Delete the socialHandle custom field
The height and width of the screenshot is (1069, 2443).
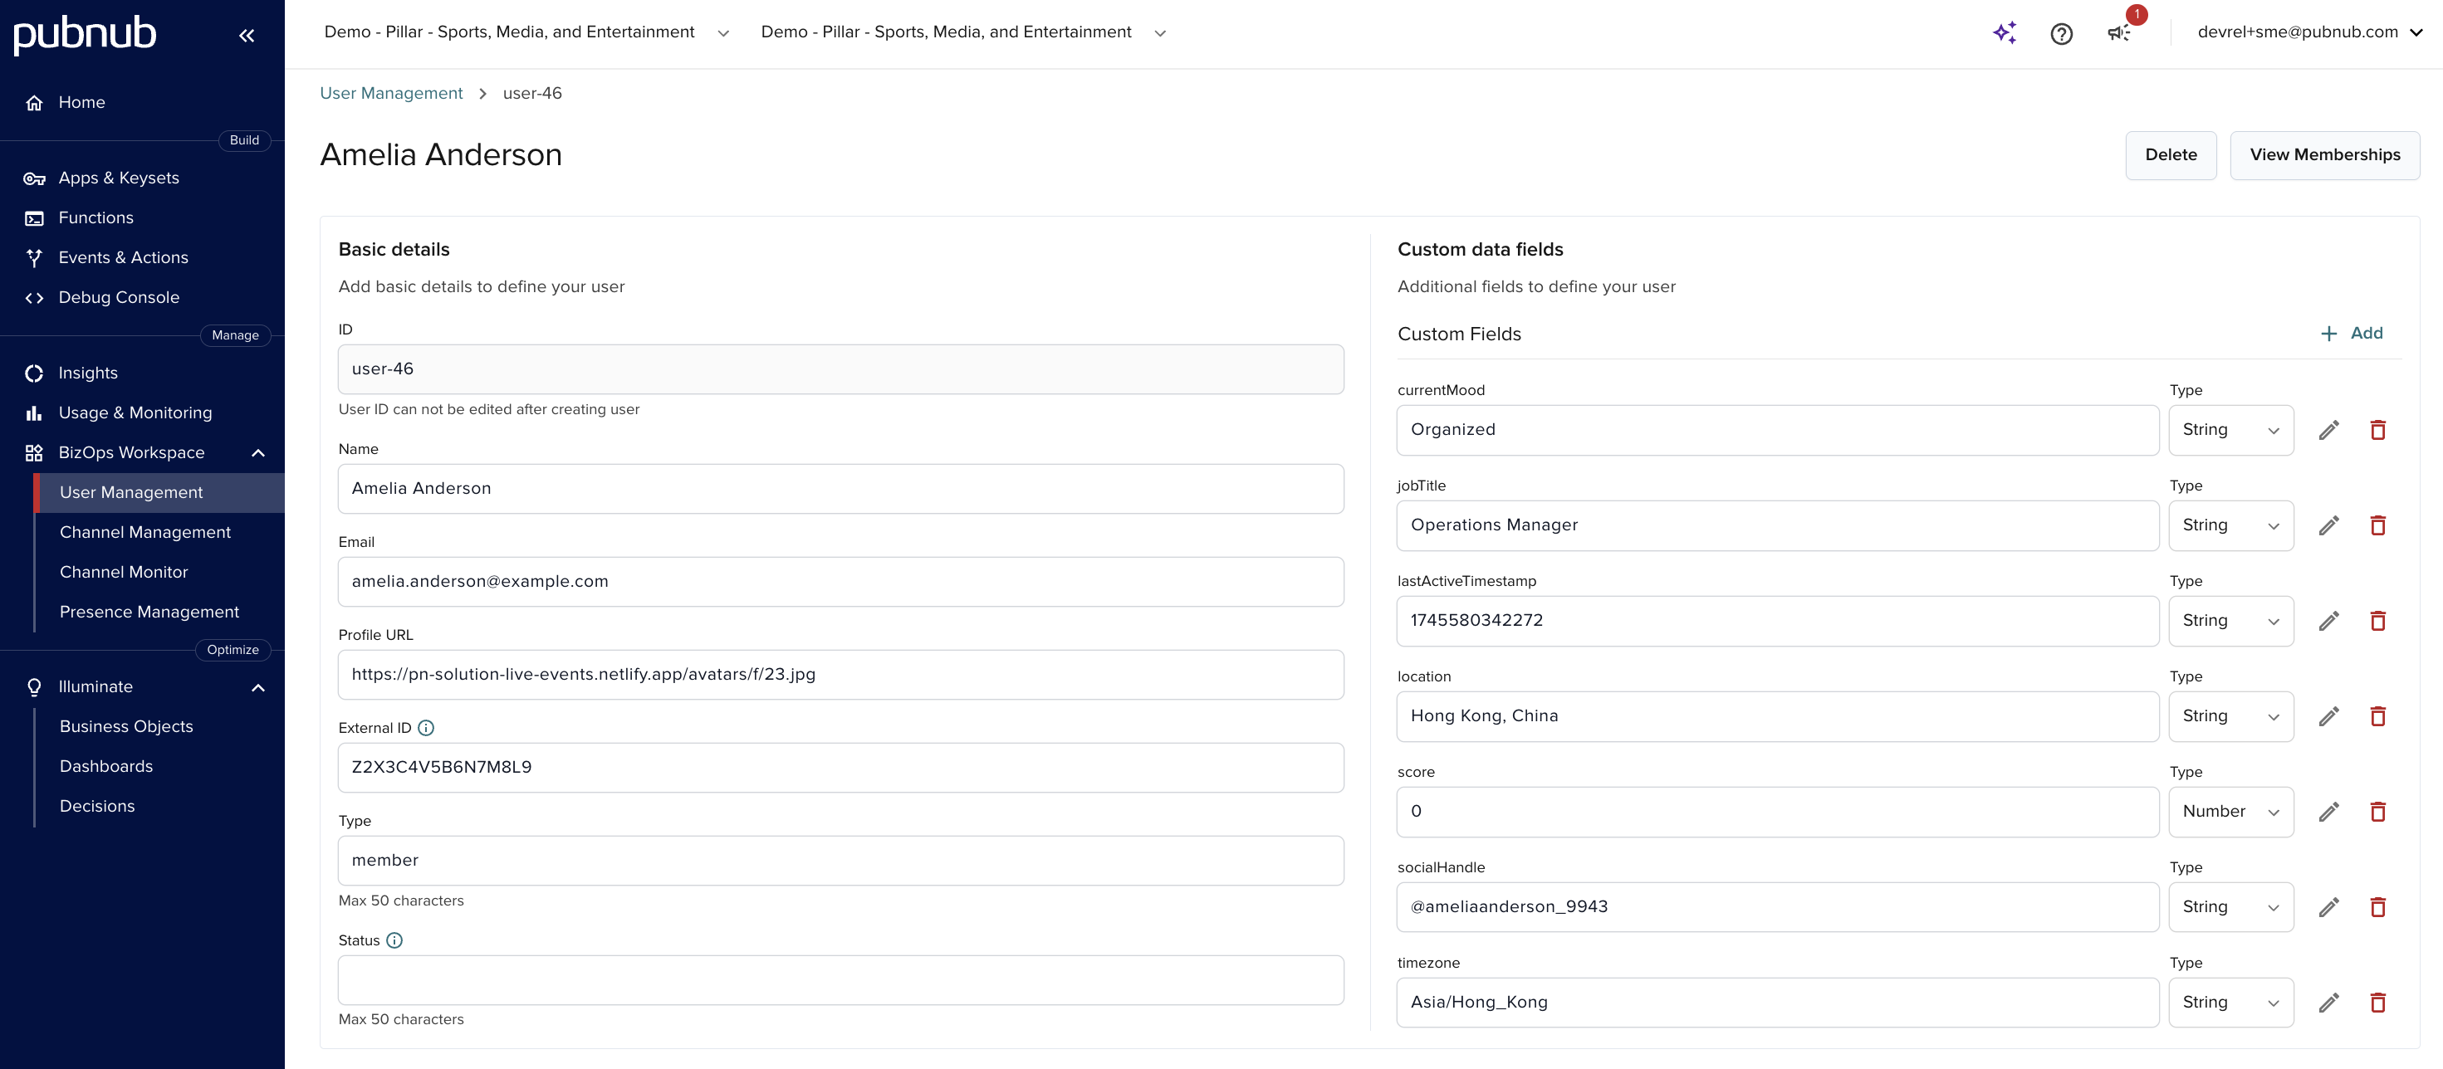(x=2378, y=907)
